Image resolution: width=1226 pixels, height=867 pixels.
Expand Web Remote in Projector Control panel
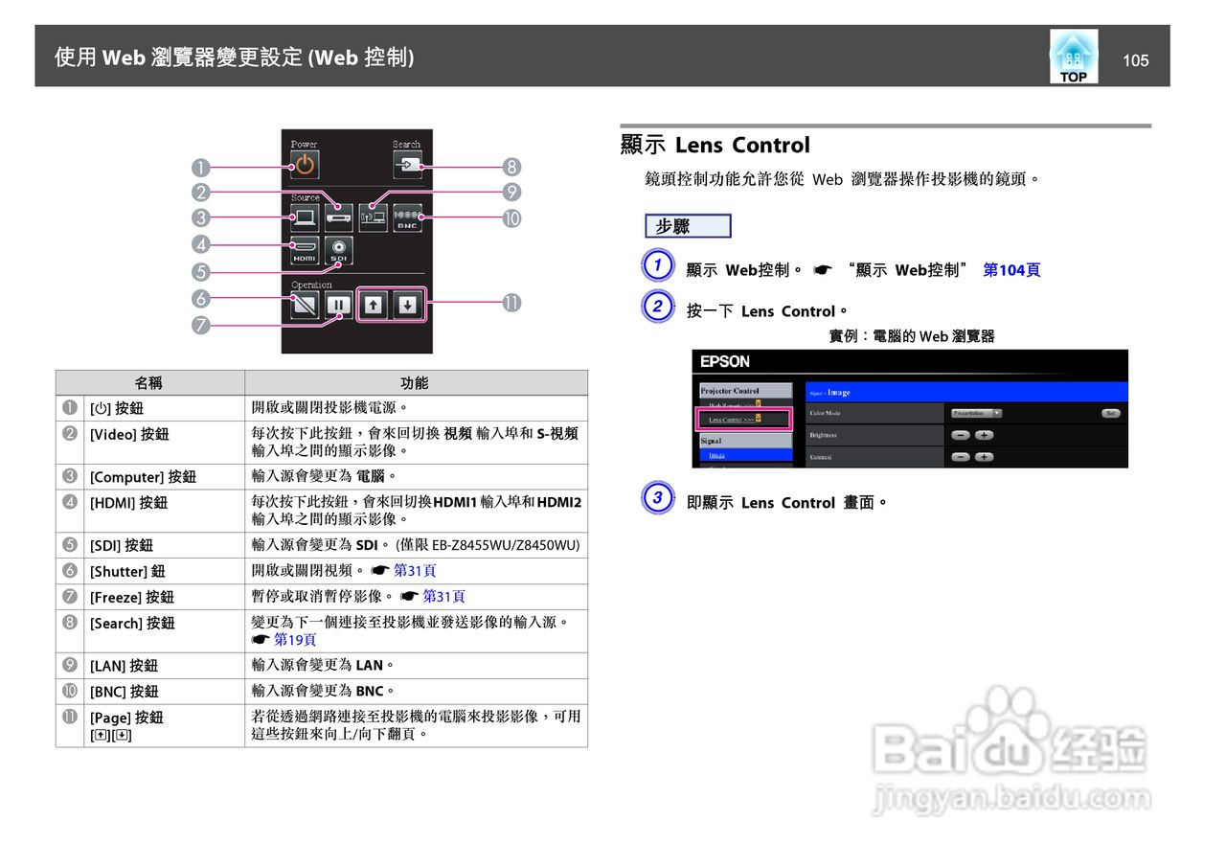tap(733, 404)
